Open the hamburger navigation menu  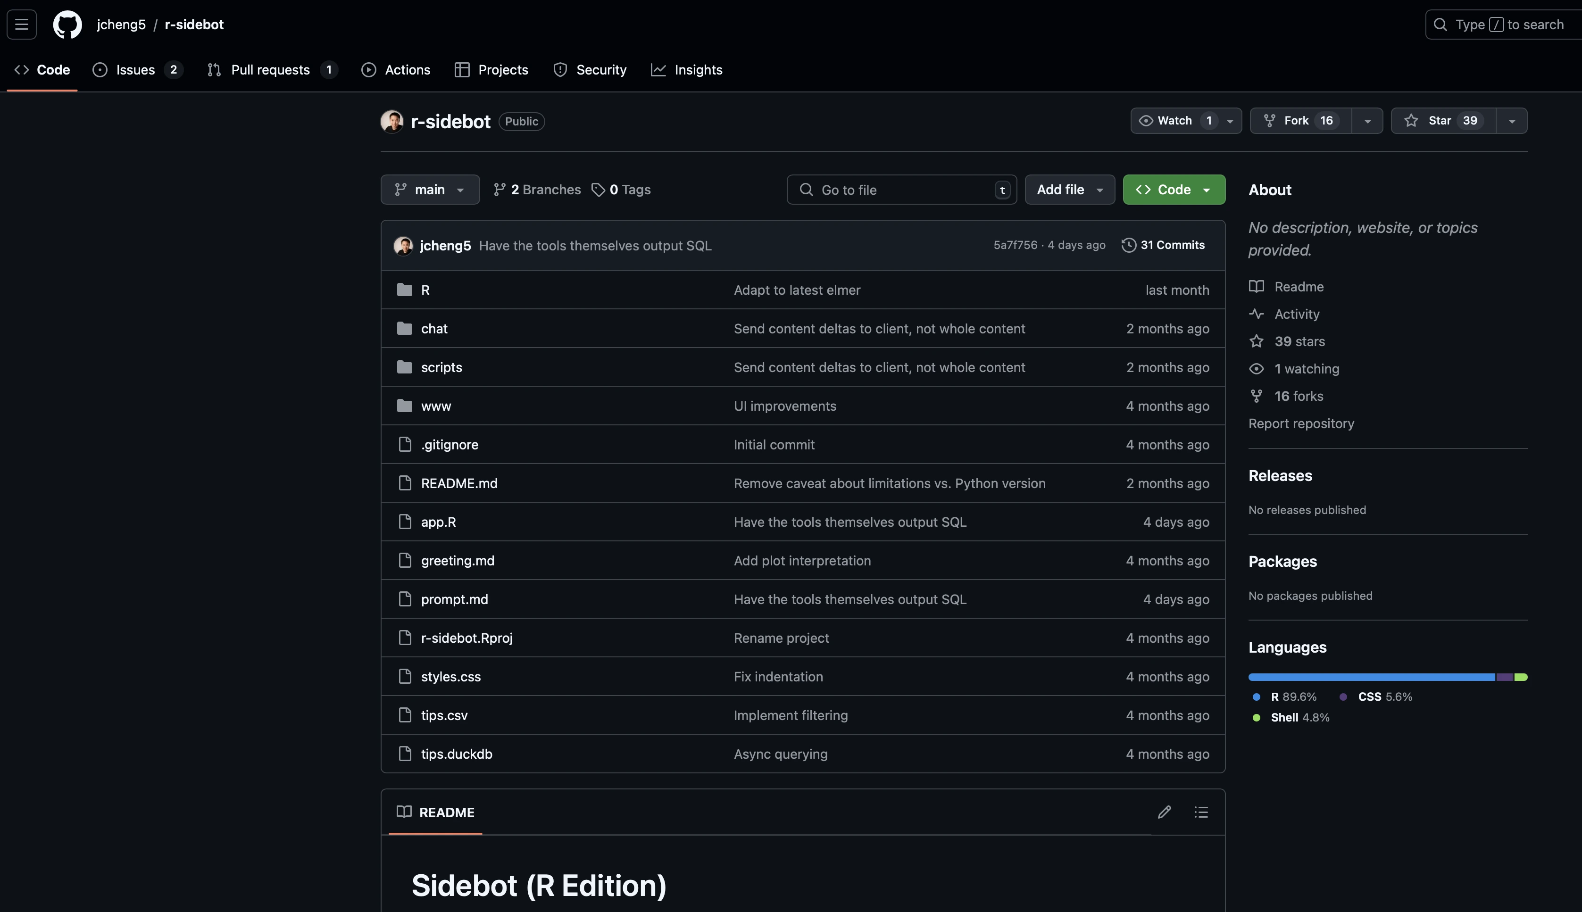(22, 25)
